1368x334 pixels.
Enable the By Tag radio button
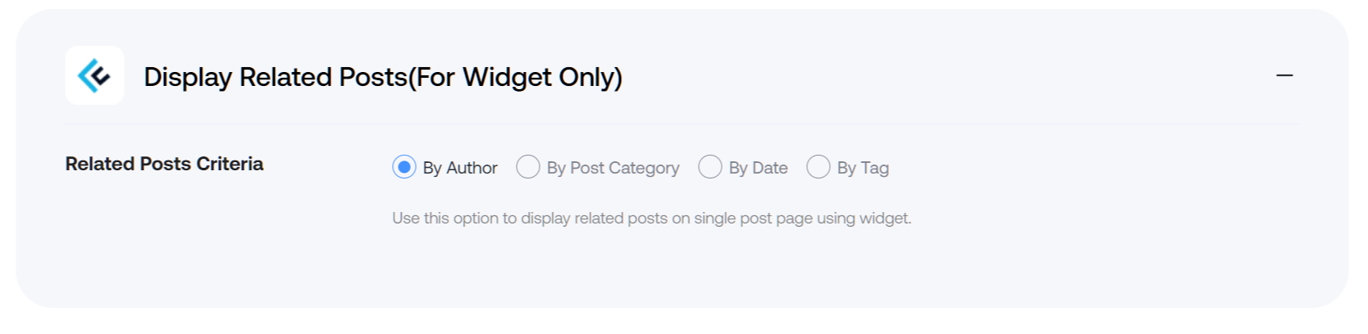pyautogui.click(x=819, y=167)
